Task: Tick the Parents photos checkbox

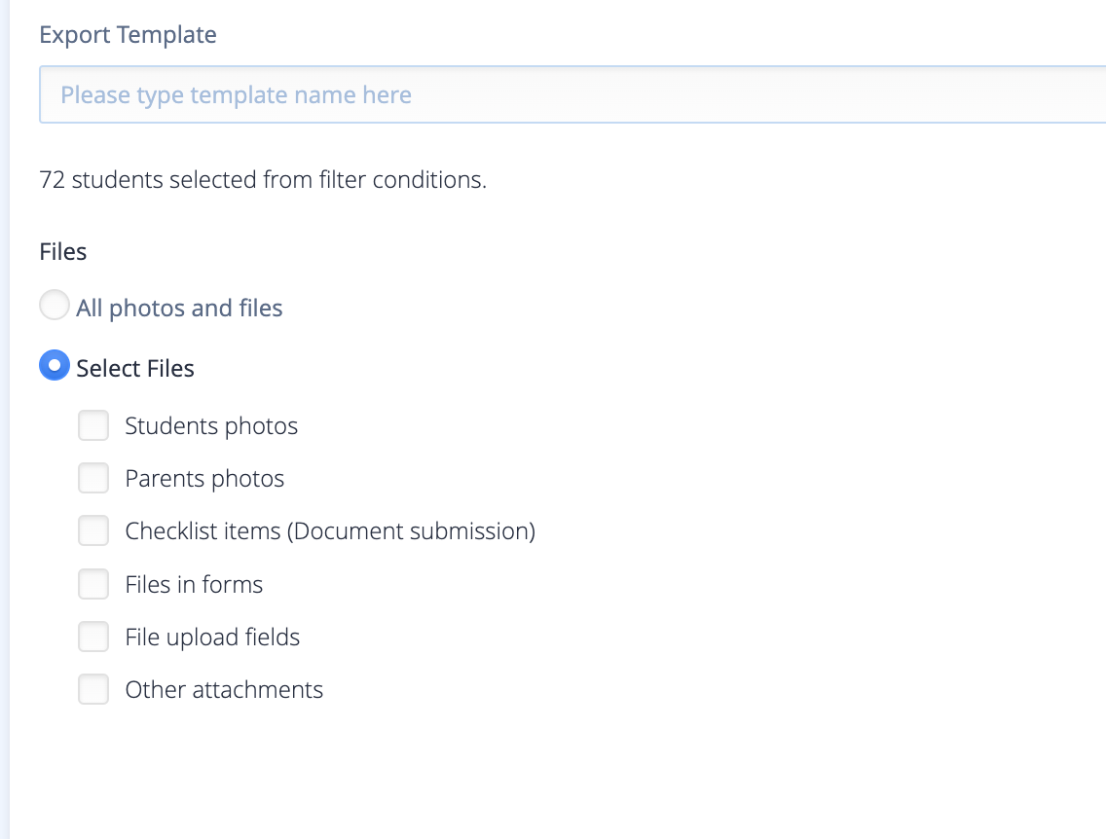Action: click(x=93, y=478)
